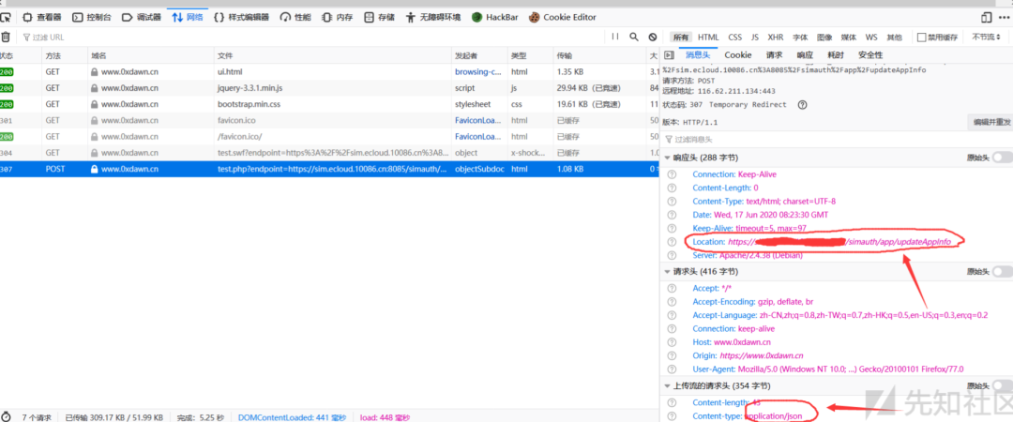
Task: Switch to the 调试器 debugger tab
Action: point(141,18)
